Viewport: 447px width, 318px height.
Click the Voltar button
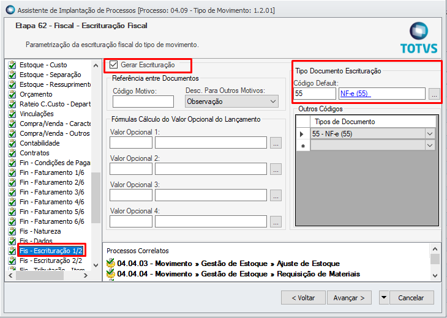pos(303,297)
